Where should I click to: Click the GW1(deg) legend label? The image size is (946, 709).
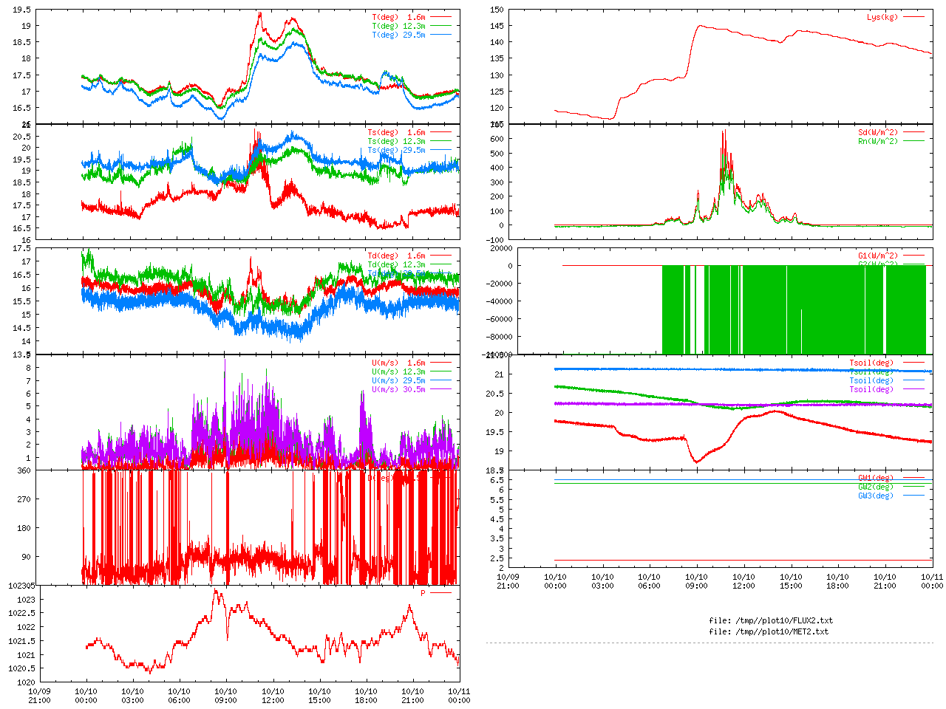click(x=876, y=478)
